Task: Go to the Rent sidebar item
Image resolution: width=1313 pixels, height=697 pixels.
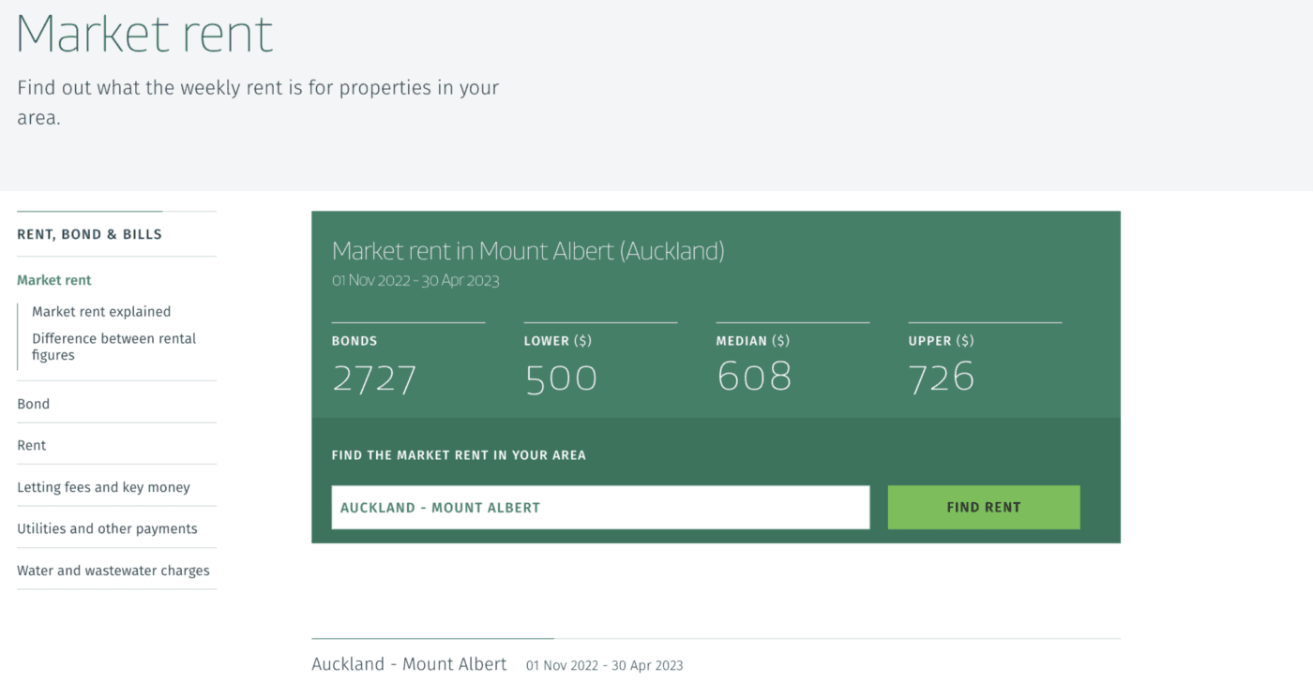Action: (32, 445)
